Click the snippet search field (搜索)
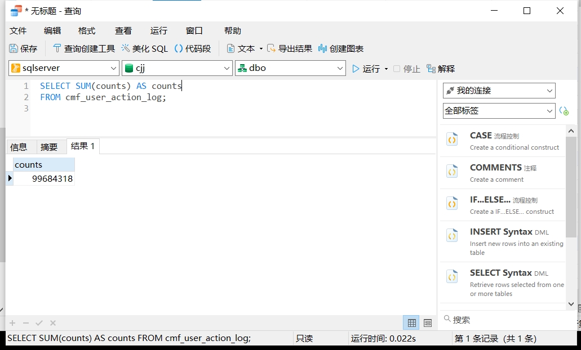This screenshot has width=581, height=350. coord(504,320)
